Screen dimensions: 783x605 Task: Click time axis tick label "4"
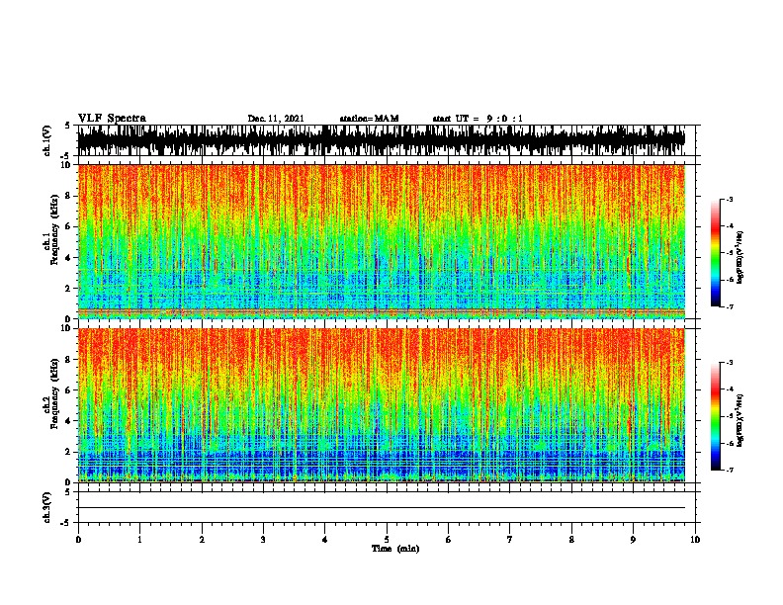point(325,540)
